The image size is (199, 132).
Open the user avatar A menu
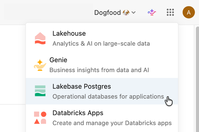[x=189, y=12]
